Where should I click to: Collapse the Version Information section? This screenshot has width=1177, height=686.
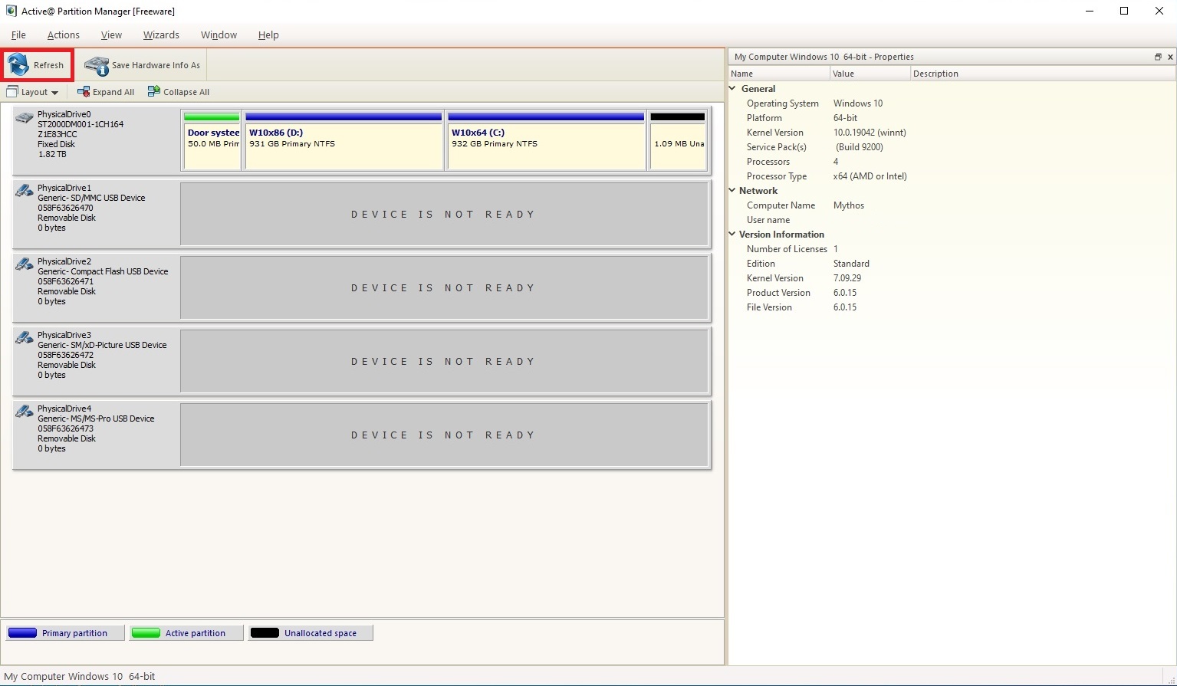click(732, 235)
